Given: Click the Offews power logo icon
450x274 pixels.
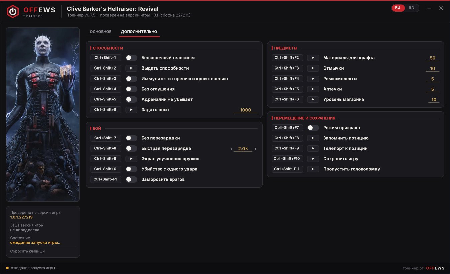Looking at the screenshot, I should pos(13,11).
